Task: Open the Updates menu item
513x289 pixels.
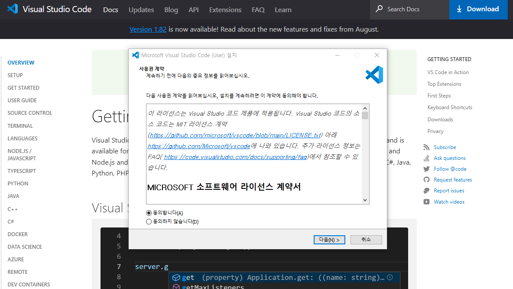Action: [141, 10]
